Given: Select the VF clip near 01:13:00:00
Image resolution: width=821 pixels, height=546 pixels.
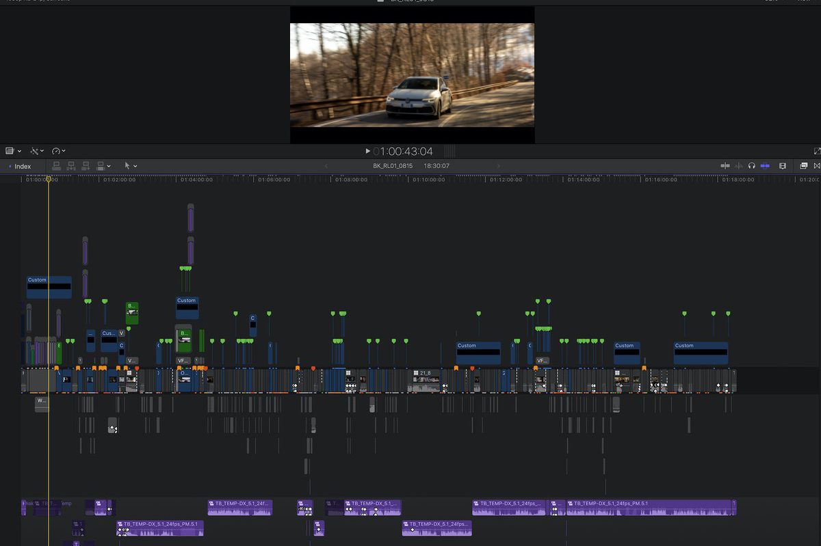Looking at the screenshot, I should pos(542,361).
